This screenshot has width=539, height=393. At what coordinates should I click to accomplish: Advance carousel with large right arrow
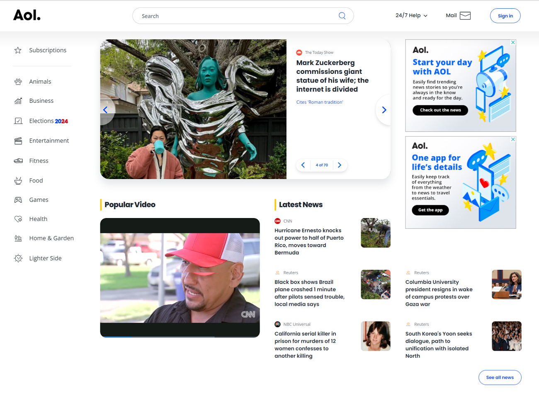pos(384,110)
